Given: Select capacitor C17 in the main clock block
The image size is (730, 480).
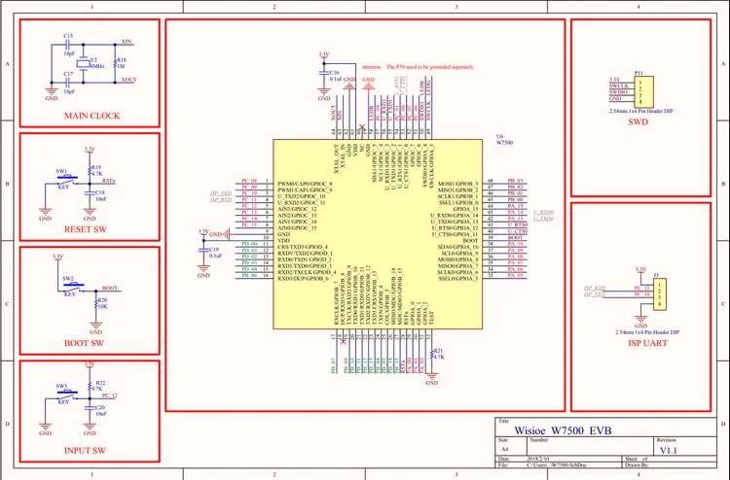Looking at the screenshot, I should pos(68,83).
